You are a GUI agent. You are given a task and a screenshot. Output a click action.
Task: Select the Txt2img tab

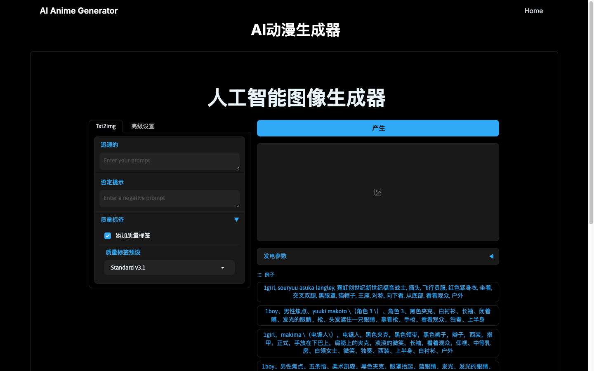pyautogui.click(x=106, y=126)
